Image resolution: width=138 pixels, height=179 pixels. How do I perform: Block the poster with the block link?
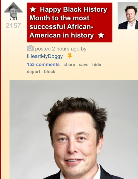click(x=50, y=72)
